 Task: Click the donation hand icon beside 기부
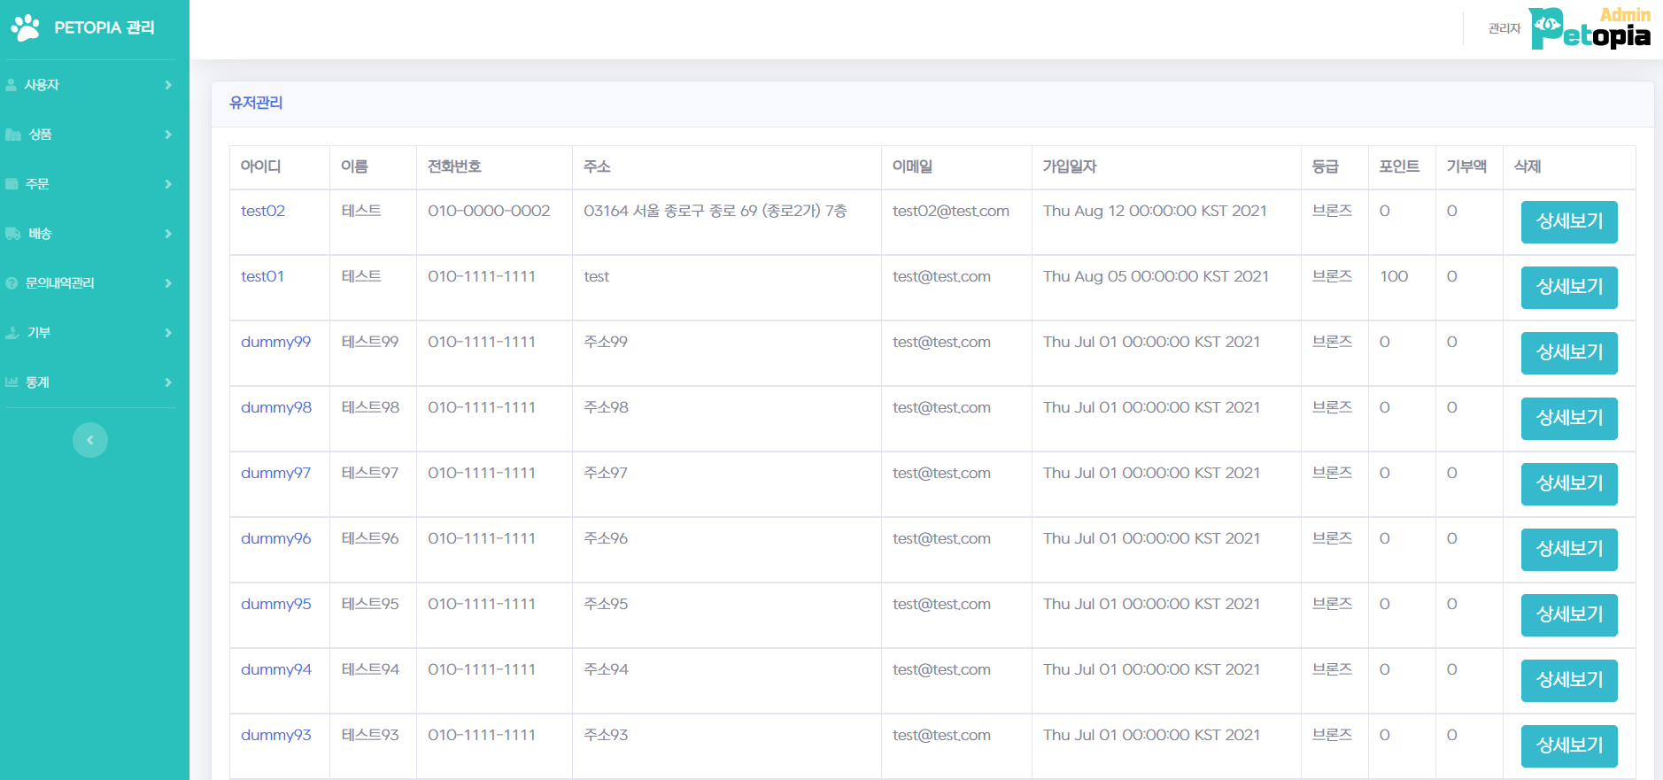pos(12,333)
